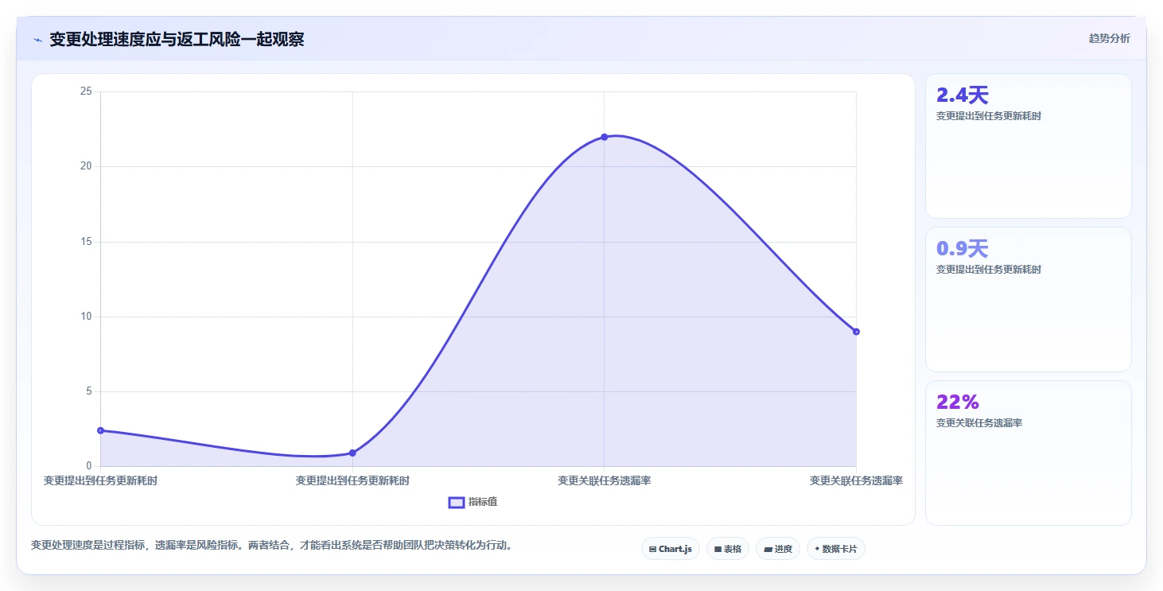Click the lowest chart data point near 0.9

pyautogui.click(x=352, y=453)
